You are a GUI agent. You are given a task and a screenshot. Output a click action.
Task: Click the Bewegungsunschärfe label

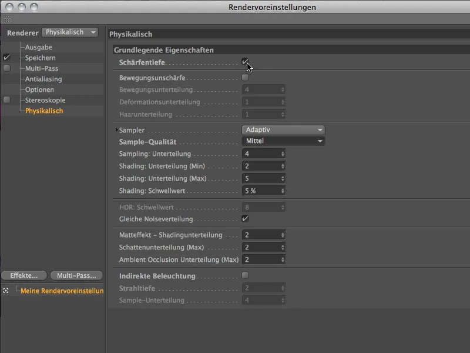(152, 78)
